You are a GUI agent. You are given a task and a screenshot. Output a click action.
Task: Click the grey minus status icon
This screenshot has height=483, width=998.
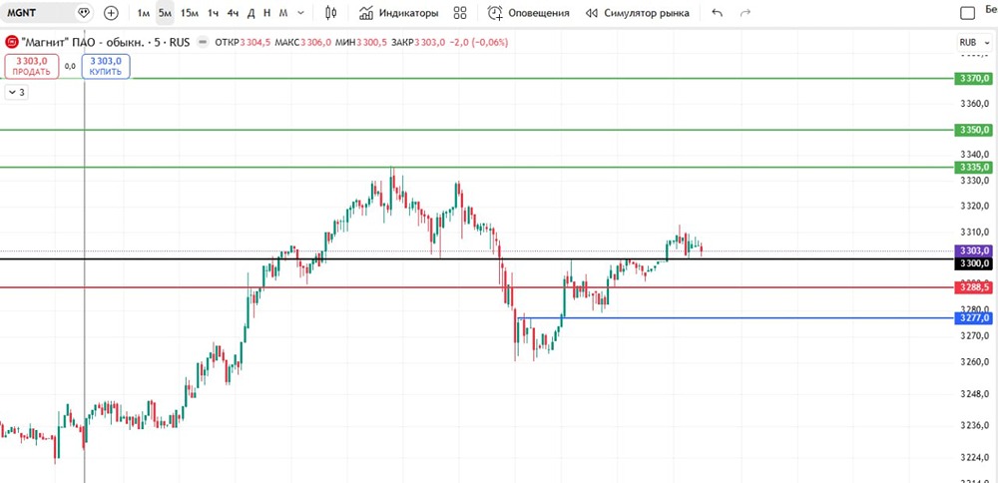click(203, 42)
